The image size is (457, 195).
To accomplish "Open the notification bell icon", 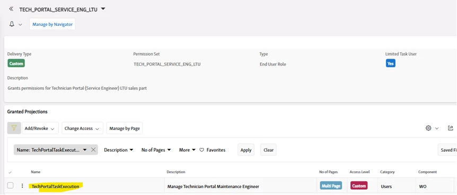I will tap(12, 24).
